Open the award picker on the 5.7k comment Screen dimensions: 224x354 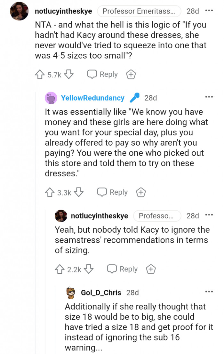(131, 74)
